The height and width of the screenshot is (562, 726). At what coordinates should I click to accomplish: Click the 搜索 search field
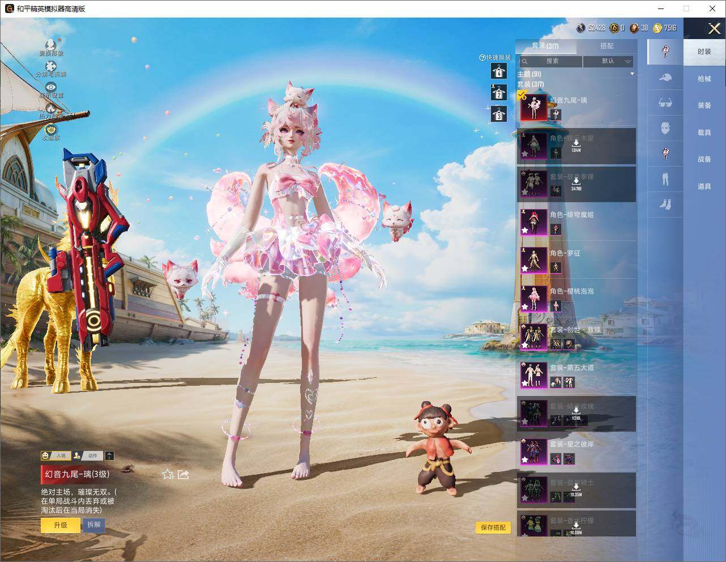550,61
